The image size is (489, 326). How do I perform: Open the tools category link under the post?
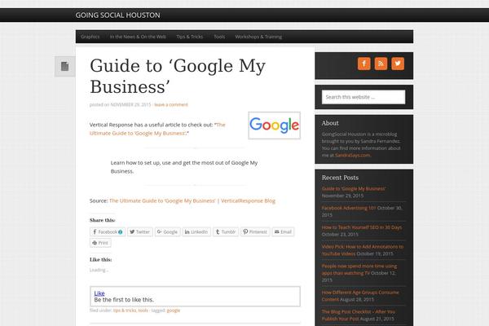(143, 311)
